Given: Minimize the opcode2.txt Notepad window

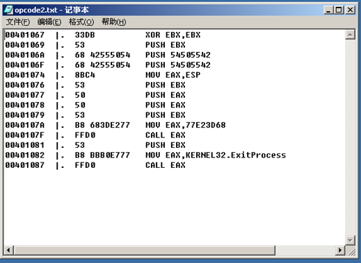Looking at the screenshot, I should [x=328, y=10].
